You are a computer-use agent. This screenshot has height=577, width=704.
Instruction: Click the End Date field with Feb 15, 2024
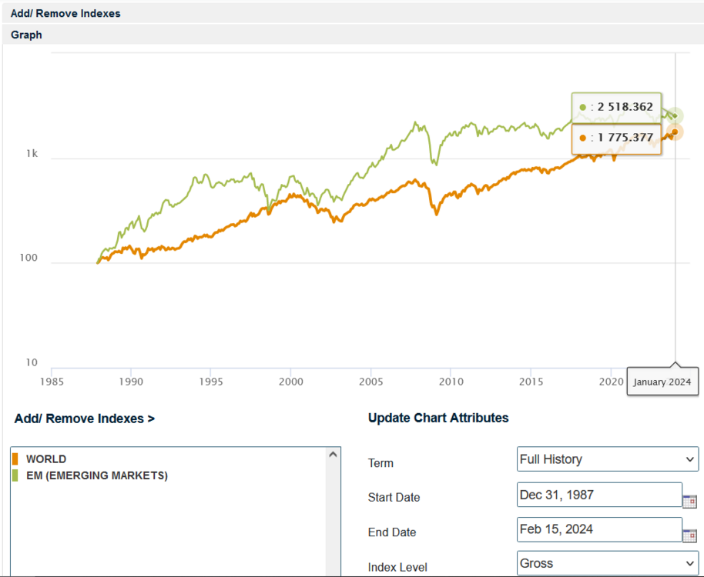[598, 529]
